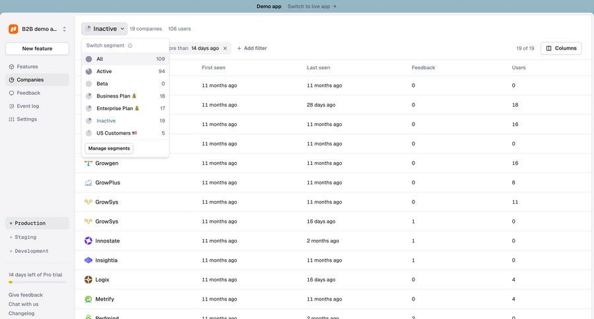The height and width of the screenshot is (319, 594).
Task: Click the segment info icon next to Switch segment
Action: click(x=130, y=45)
